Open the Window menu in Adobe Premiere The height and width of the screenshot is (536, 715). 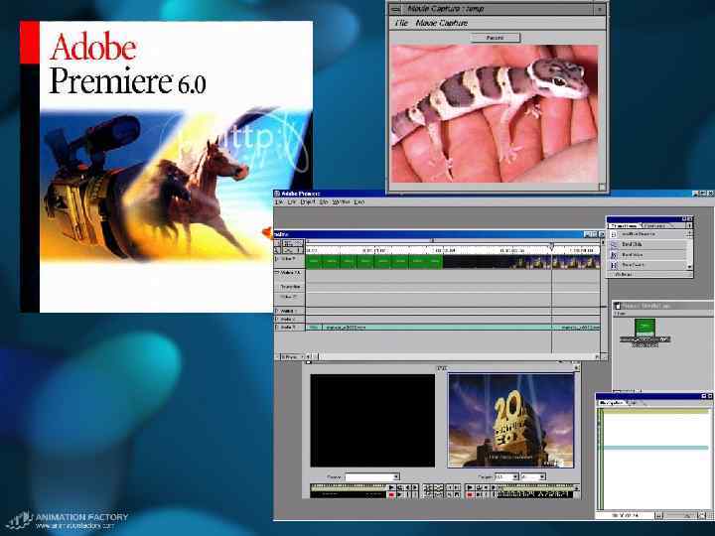[x=341, y=201]
